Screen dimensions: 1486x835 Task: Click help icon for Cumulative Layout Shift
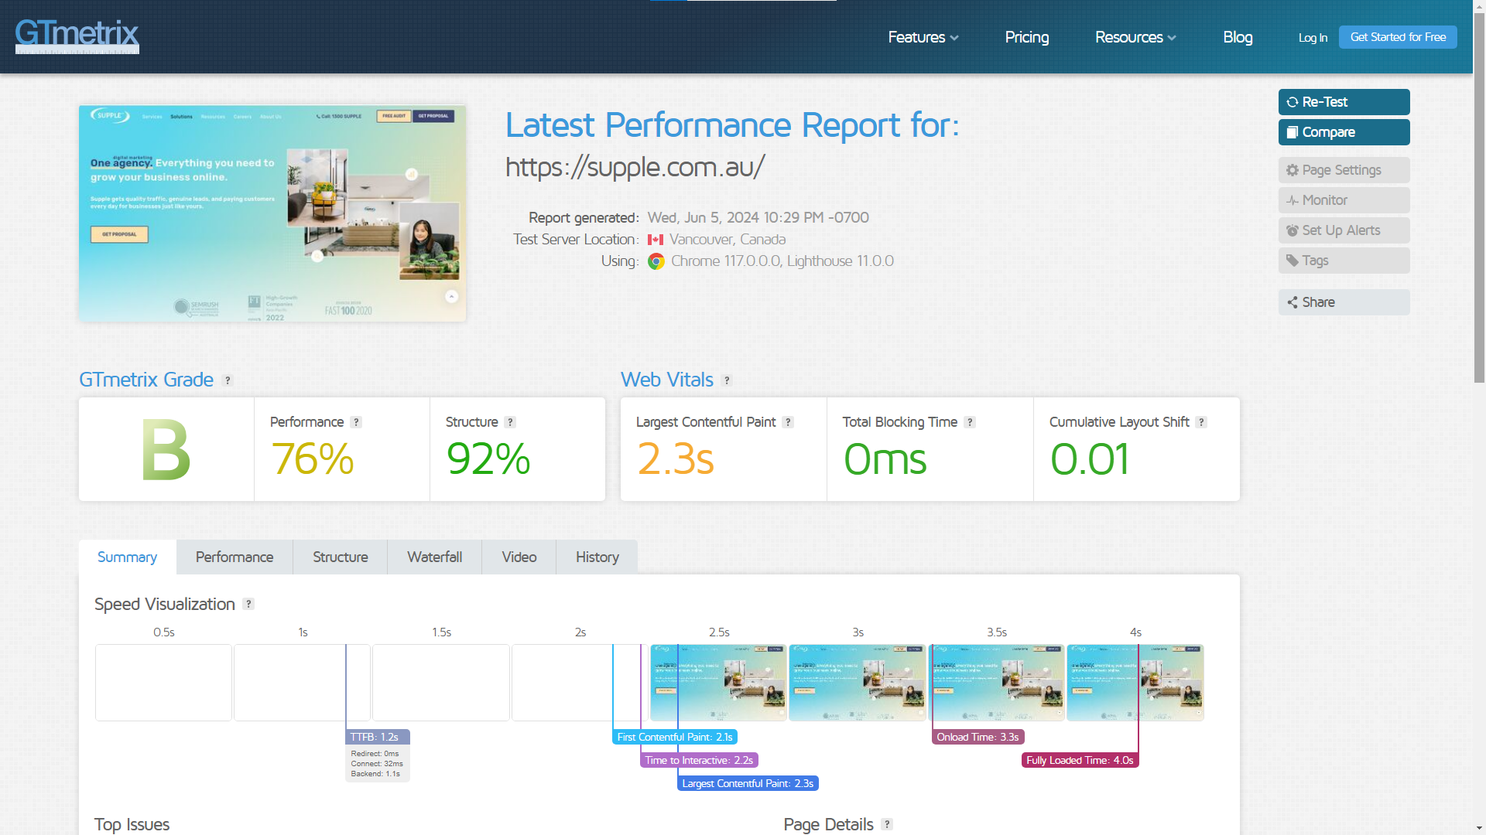[1201, 422]
